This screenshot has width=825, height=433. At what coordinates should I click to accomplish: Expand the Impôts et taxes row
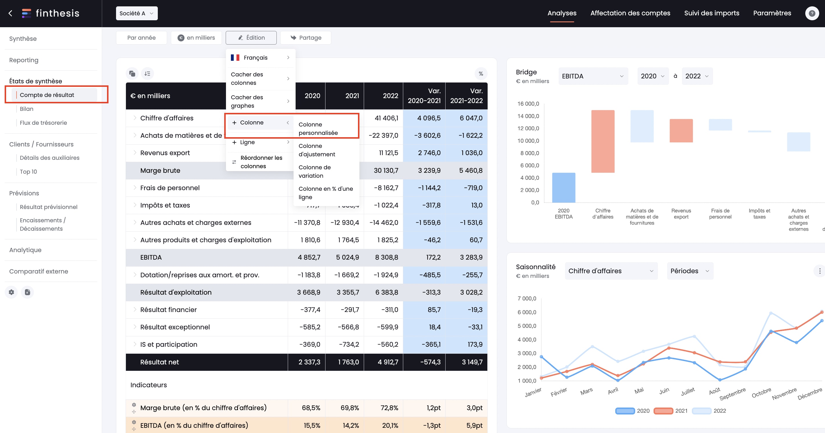(x=135, y=205)
